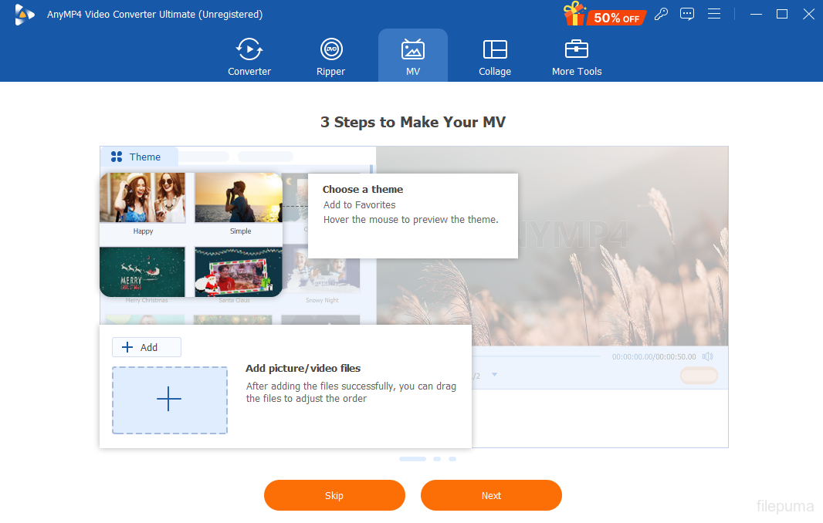Click Next to continue the tutorial
Viewport: 823px width, 523px height.
point(491,495)
